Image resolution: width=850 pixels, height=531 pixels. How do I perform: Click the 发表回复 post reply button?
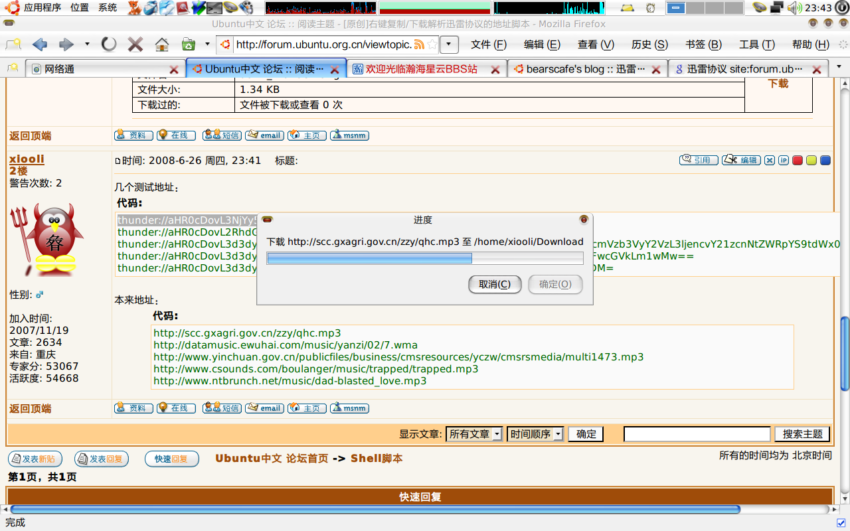point(102,459)
